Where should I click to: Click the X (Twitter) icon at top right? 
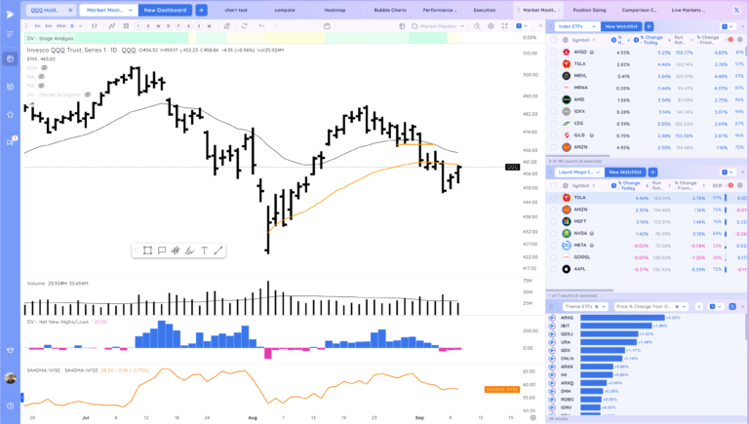click(x=735, y=10)
